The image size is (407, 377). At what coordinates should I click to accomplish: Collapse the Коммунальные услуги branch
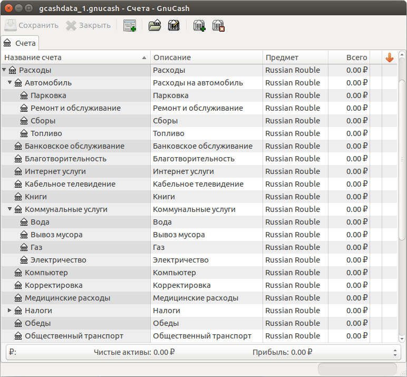(x=9, y=209)
